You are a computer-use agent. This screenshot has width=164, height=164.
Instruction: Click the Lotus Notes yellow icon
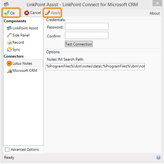click(9, 63)
